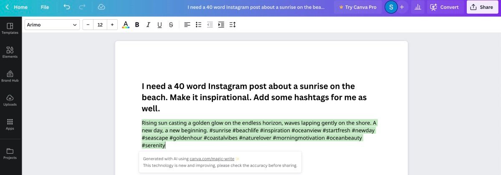Open the Uploads panel
This screenshot has height=175, width=501.
pos(10,100)
